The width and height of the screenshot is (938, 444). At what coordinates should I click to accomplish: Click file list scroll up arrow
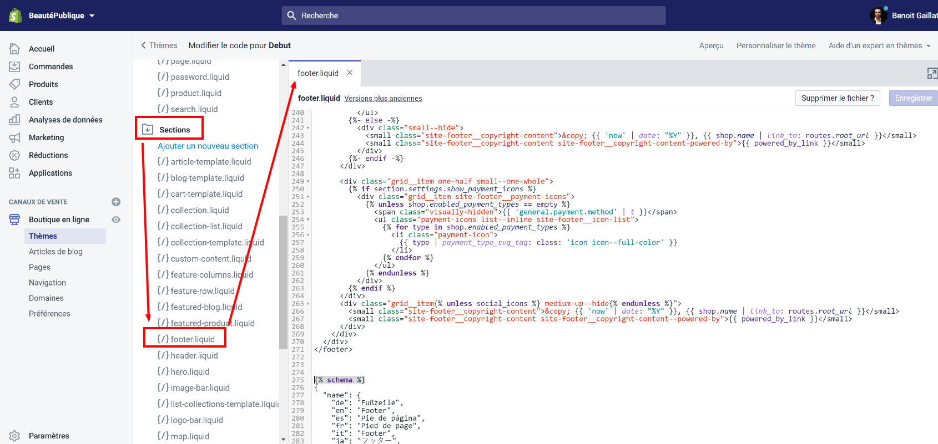coord(284,65)
